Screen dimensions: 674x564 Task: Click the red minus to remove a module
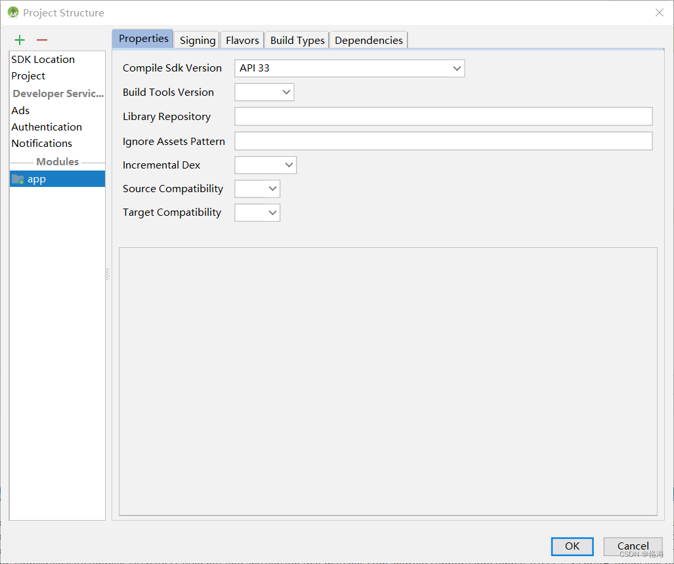(x=41, y=39)
